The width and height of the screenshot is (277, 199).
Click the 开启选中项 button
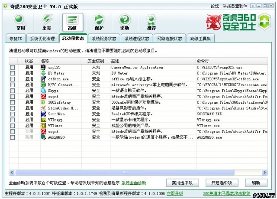coord(222,183)
